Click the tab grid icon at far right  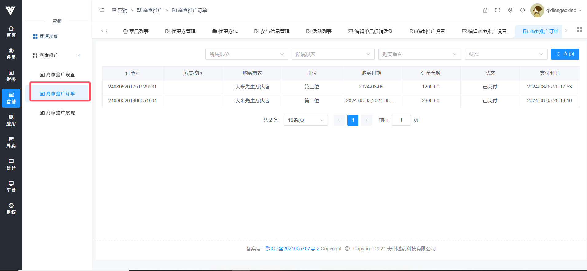pyautogui.click(x=579, y=29)
